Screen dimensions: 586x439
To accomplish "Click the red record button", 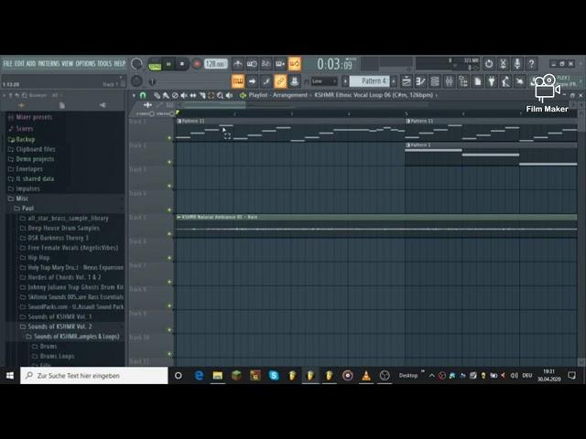I will (197, 64).
